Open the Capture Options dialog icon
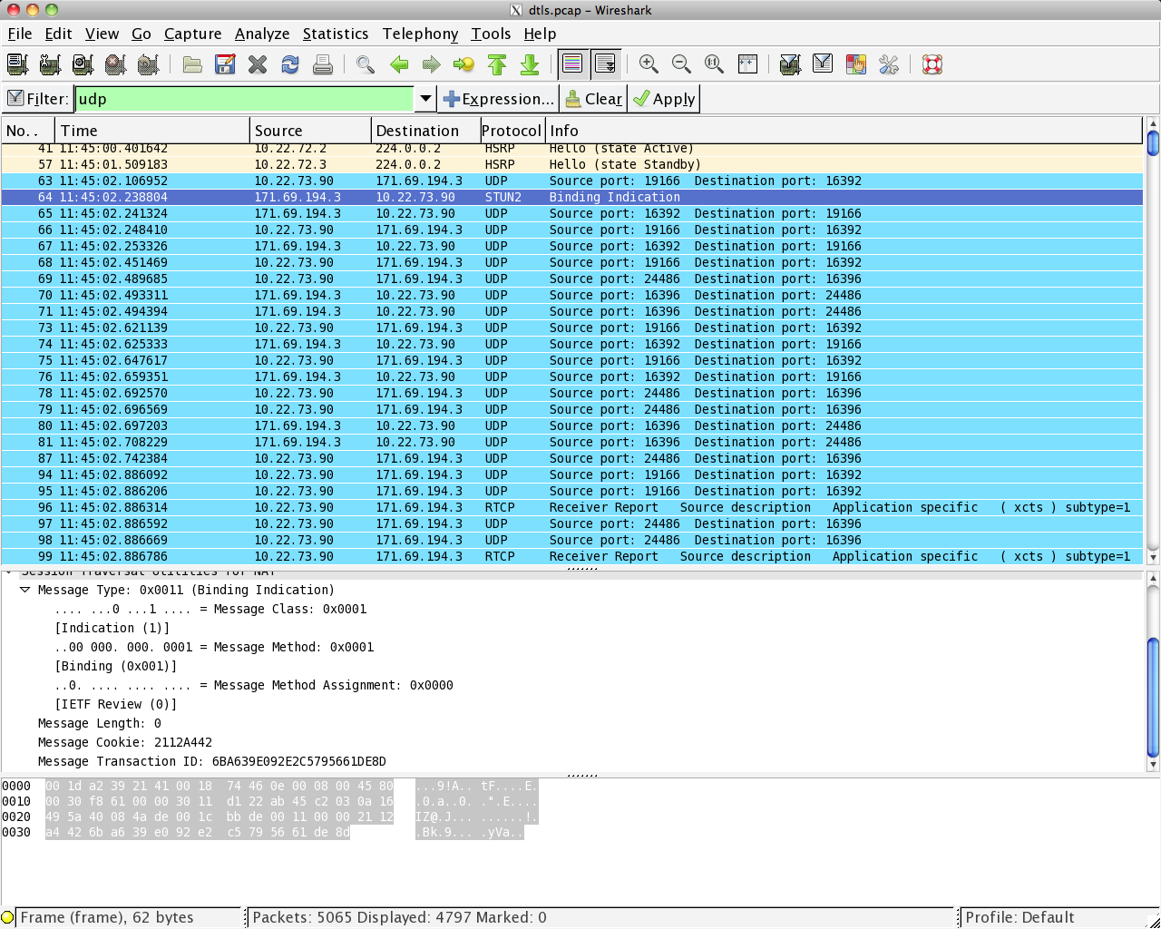This screenshot has width=1161, height=929. click(x=50, y=64)
